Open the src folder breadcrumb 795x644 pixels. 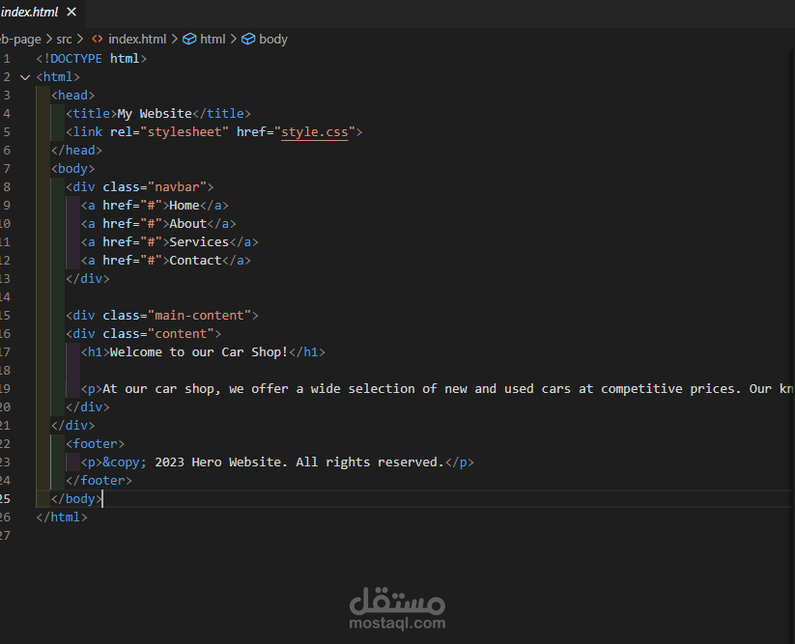64,40
